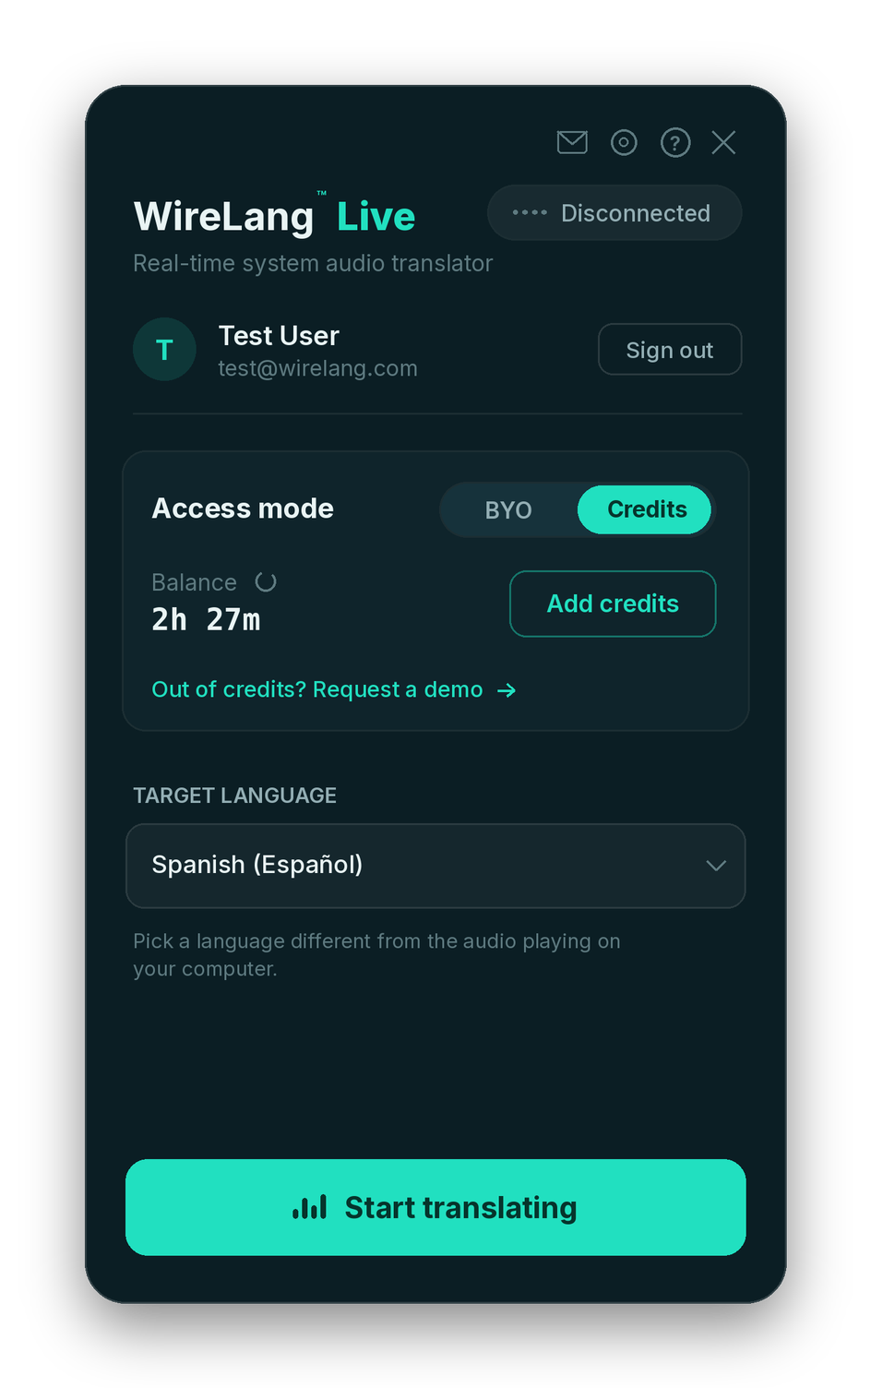Click the audio bars icon on Start button
The width and height of the screenshot is (871, 1388).
pyautogui.click(x=309, y=1207)
